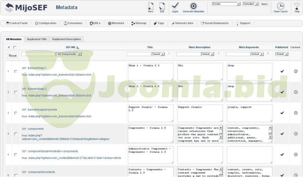Click the Generate Metadata icon
Screen dimensions: 303x177
[193, 6]
